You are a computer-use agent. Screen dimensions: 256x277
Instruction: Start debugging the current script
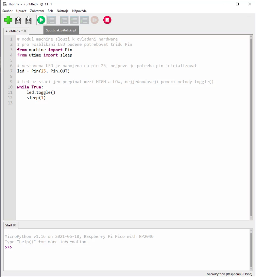click(51, 20)
